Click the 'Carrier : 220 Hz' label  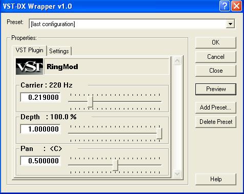[47, 85]
